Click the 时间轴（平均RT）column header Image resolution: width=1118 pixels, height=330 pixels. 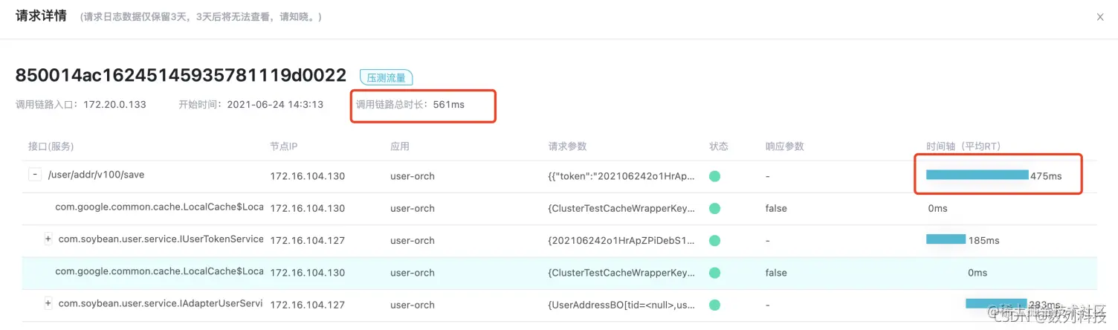pyautogui.click(x=965, y=146)
